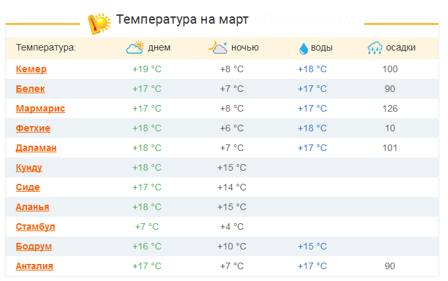448x281 pixels.
Task: Click the rain cloud precipitation icon
Action: coord(376,48)
